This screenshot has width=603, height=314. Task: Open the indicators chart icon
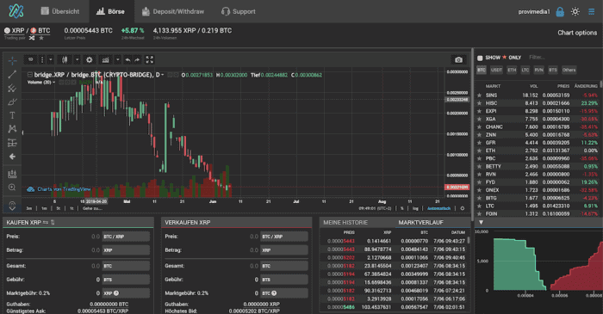click(x=105, y=60)
